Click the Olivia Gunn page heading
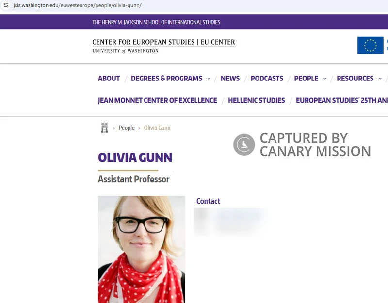Image resolution: width=388 pixels, height=303 pixels. (x=135, y=158)
